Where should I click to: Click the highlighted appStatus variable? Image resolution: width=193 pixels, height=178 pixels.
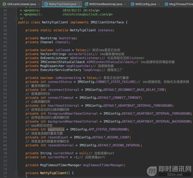click(x=56, y=129)
